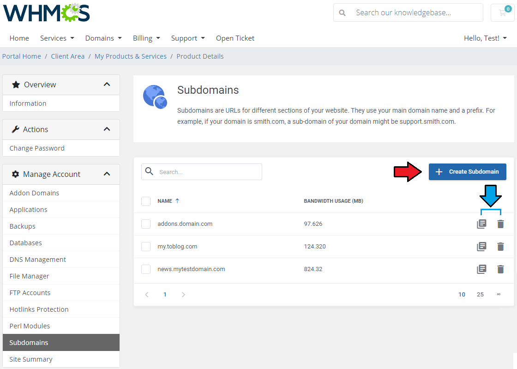The image size is (517, 369).
Task: Click Change Password under Actions
Action: tap(61, 148)
